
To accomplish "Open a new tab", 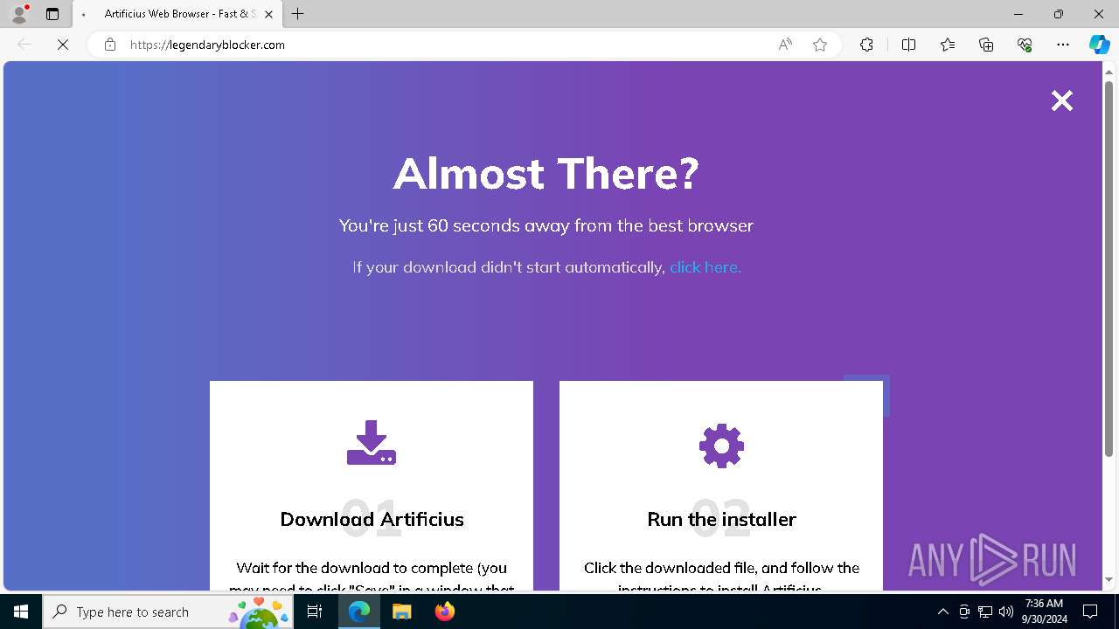I will coord(298,14).
